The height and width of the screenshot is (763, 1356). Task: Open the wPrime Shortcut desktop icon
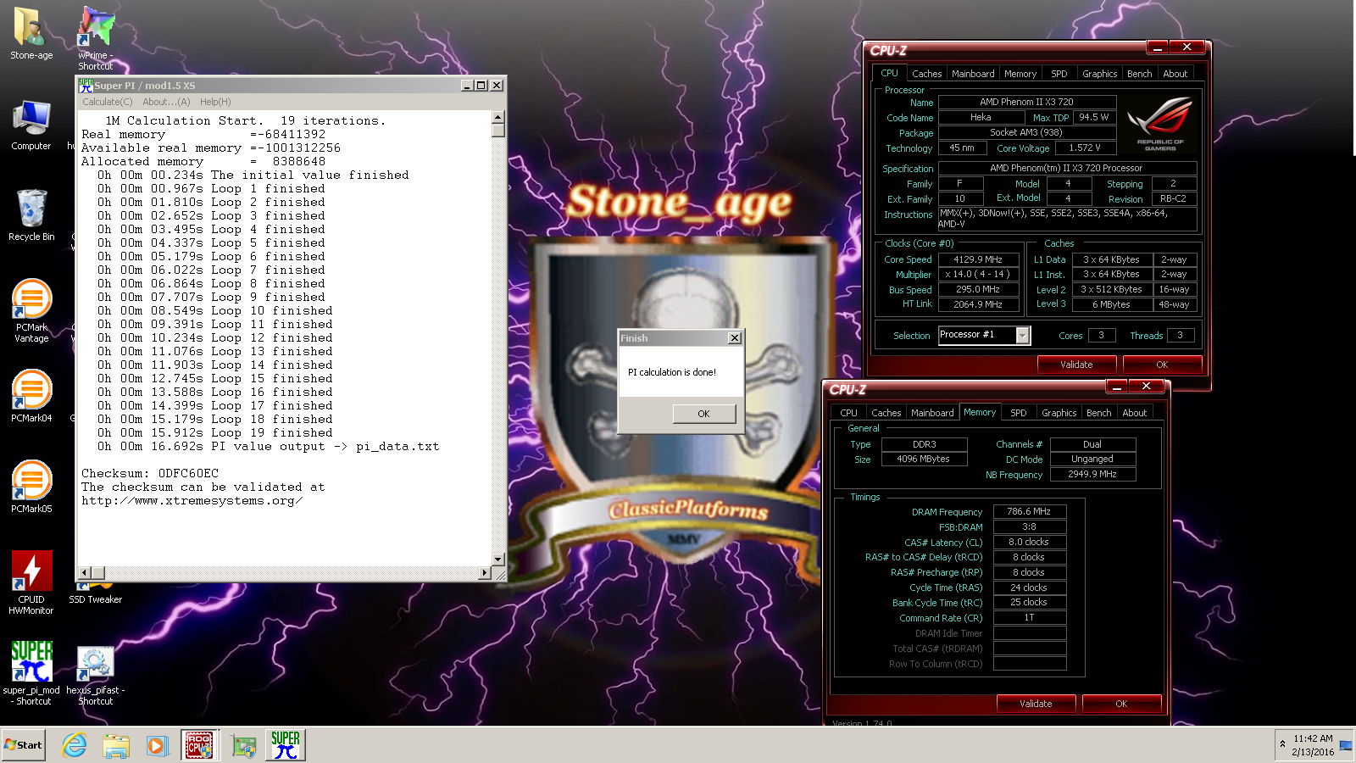pyautogui.click(x=96, y=37)
